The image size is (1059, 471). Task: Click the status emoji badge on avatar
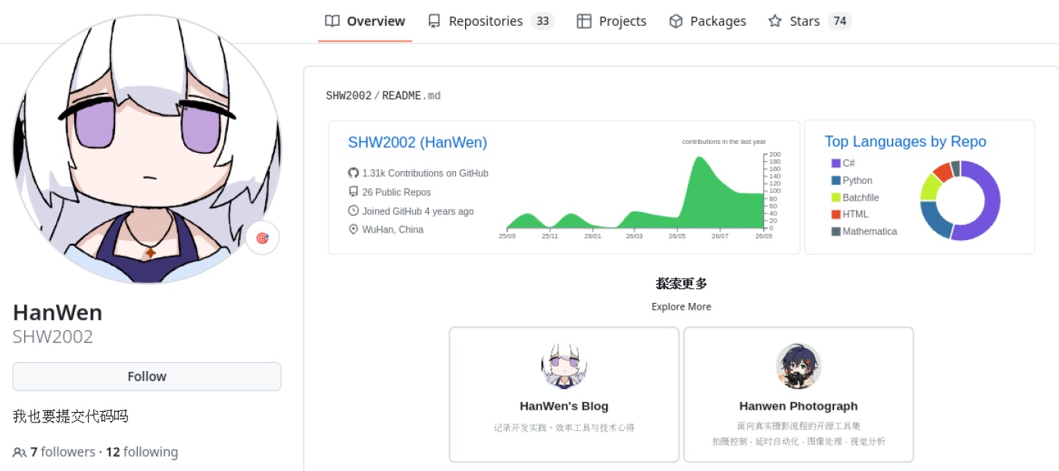point(262,238)
